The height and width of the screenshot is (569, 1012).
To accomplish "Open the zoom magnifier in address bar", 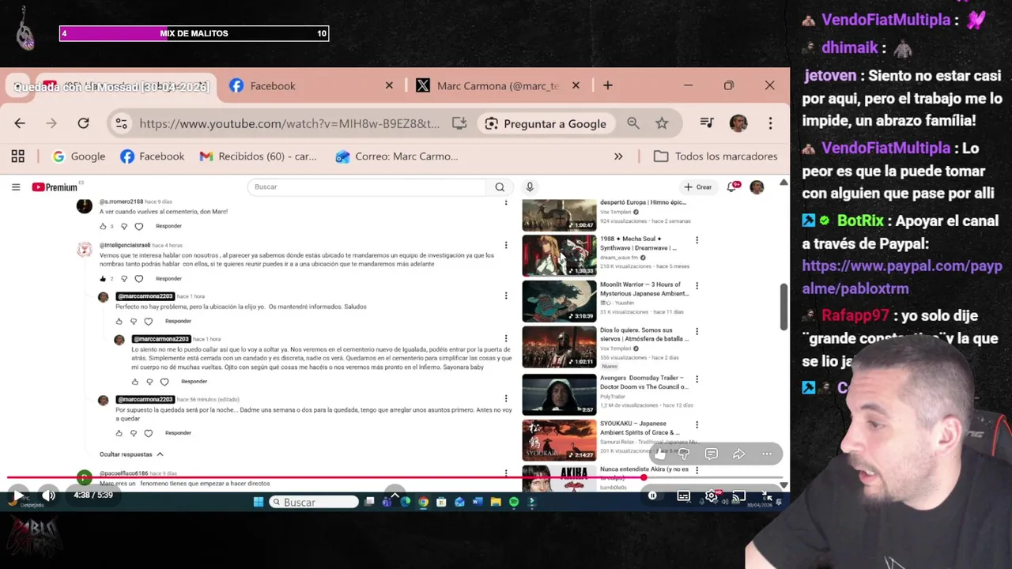I will 633,123.
